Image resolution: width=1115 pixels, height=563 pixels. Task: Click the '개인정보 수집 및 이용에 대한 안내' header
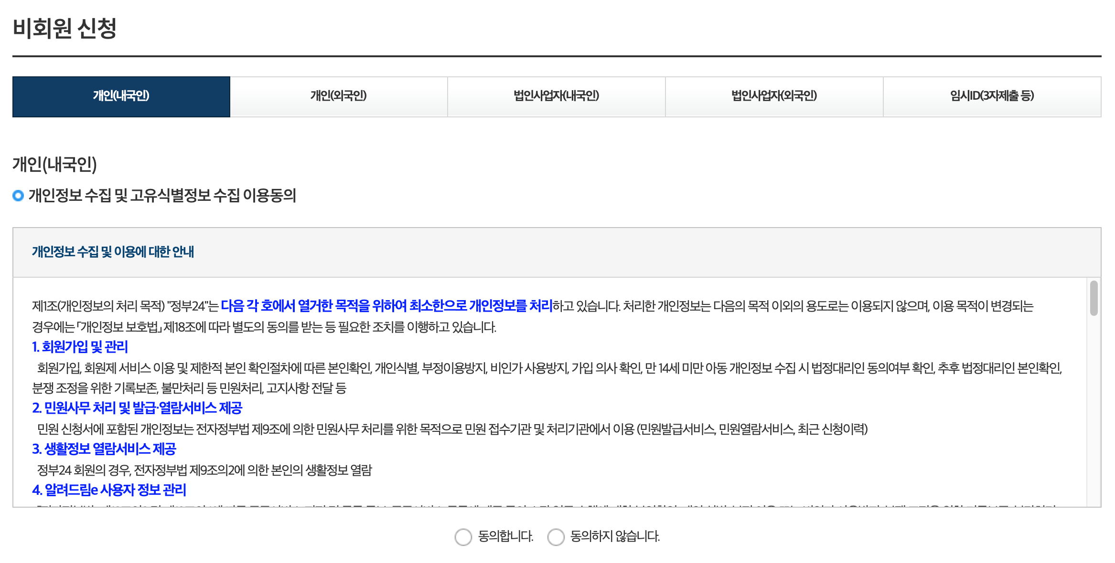click(x=113, y=252)
